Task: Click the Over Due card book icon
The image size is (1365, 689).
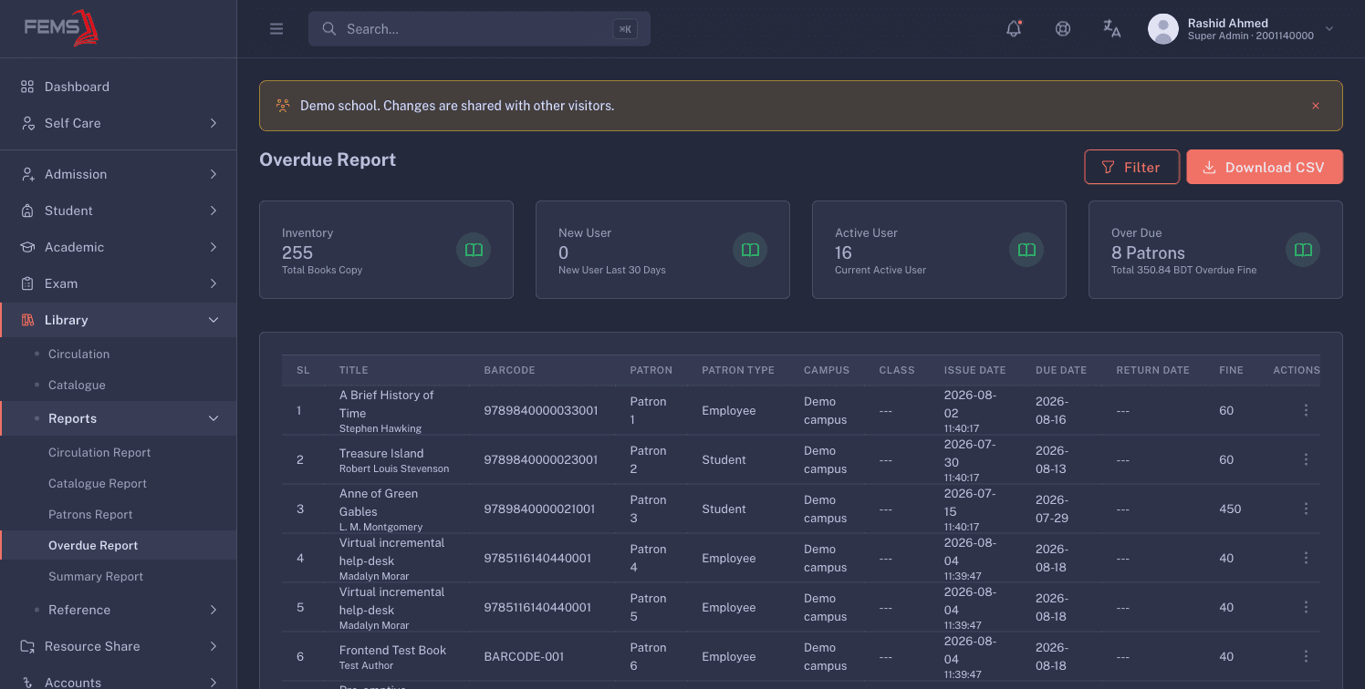Action: (x=1303, y=250)
